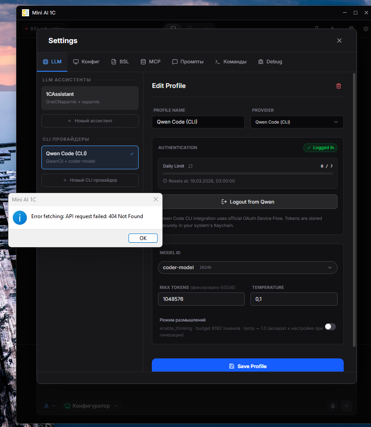
Task: Click the Logout from Qwen button
Action: tap(247, 202)
